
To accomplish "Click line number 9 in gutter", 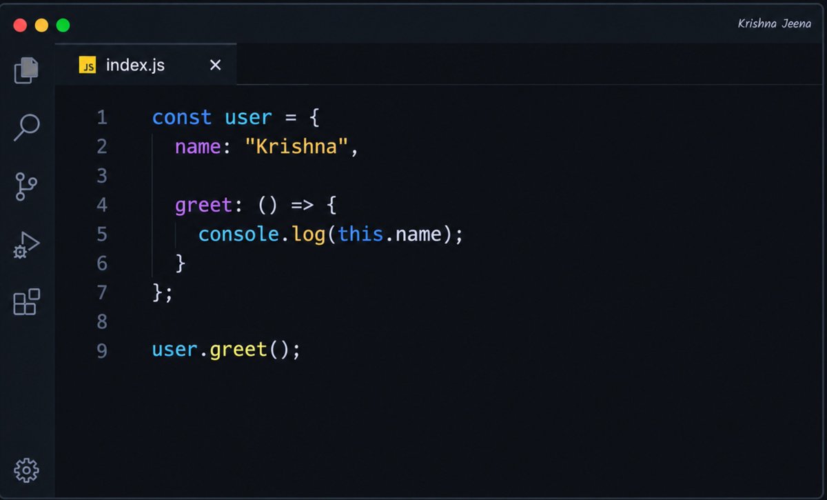I will point(102,351).
